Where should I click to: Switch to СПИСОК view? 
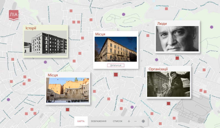tap(117, 121)
